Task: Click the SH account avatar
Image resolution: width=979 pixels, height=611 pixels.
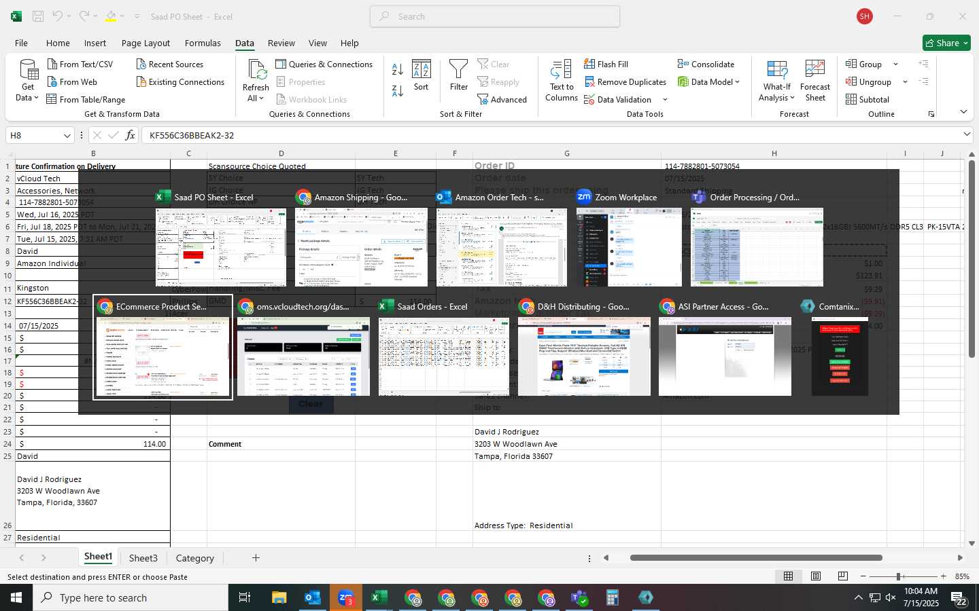Action: click(x=865, y=16)
